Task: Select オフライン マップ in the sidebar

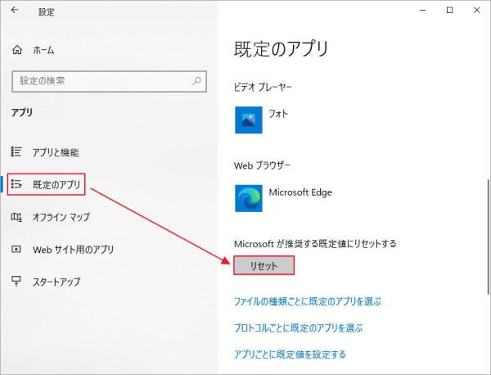Action: pos(61,217)
